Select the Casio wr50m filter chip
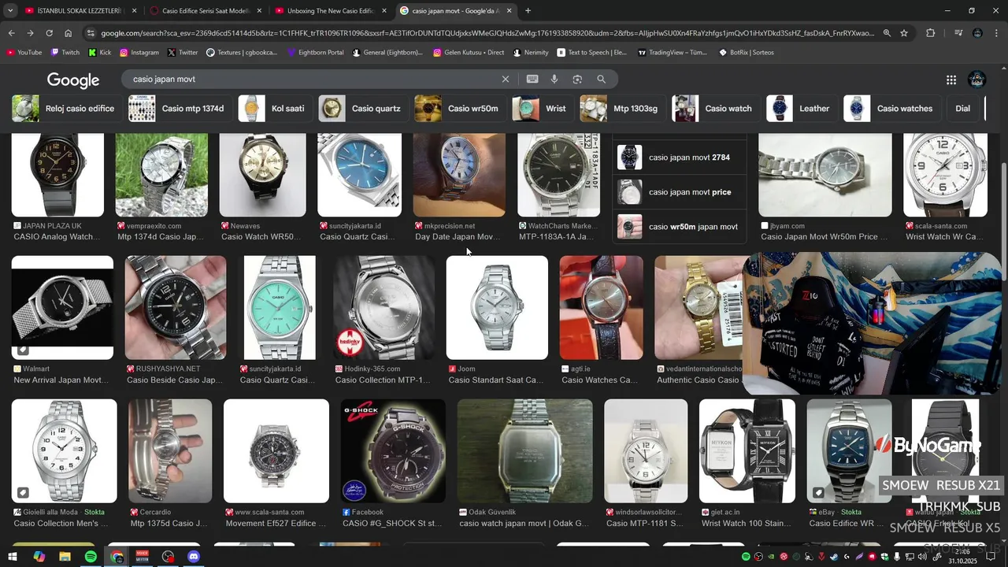Viewport: 1008px width, 567px height. [459, 109]
